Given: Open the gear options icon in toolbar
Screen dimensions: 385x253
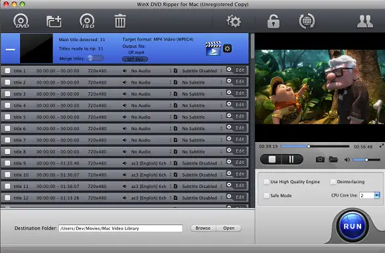Looking at the screenshot, I should 234,21.
